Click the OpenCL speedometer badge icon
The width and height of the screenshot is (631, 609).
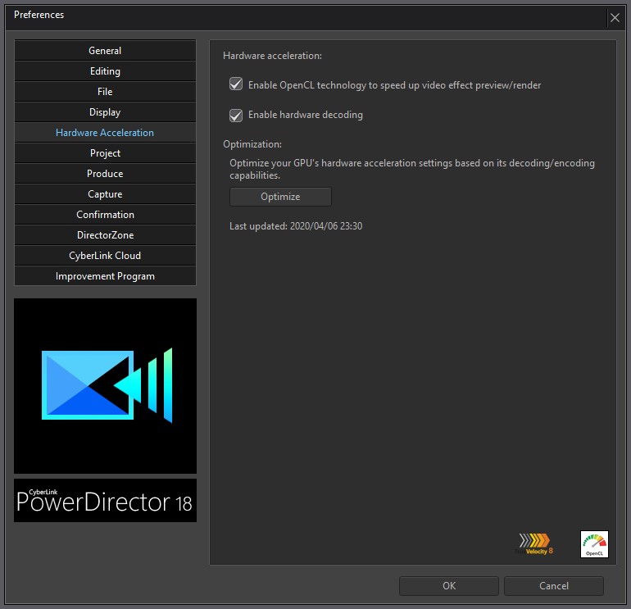pyautogui.click(x=594, y=544)
